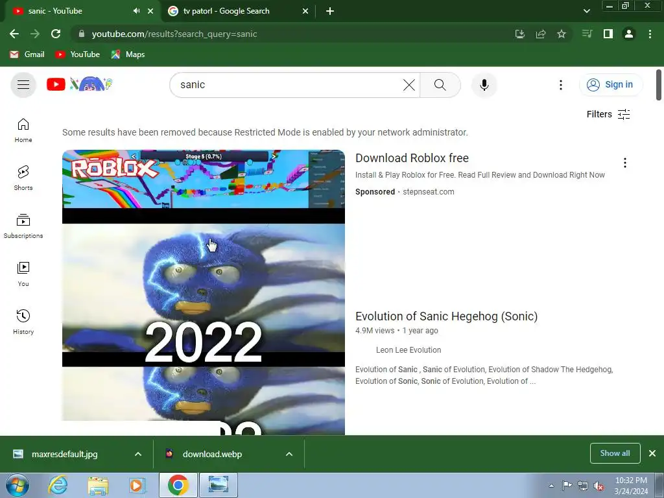This screenshot has height=498, width=664.
Task: Open Chrome's three-dot menu
Action: 650,34
